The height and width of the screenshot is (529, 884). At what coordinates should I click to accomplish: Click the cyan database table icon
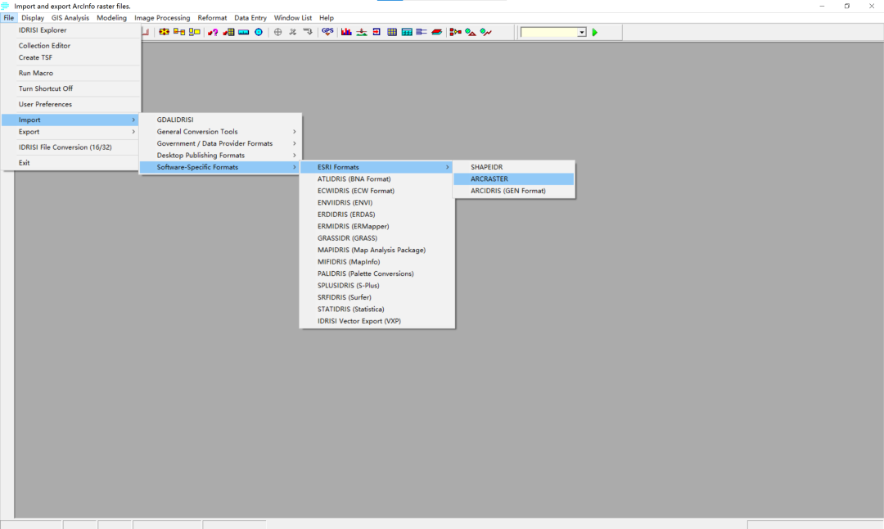[407, 32]
